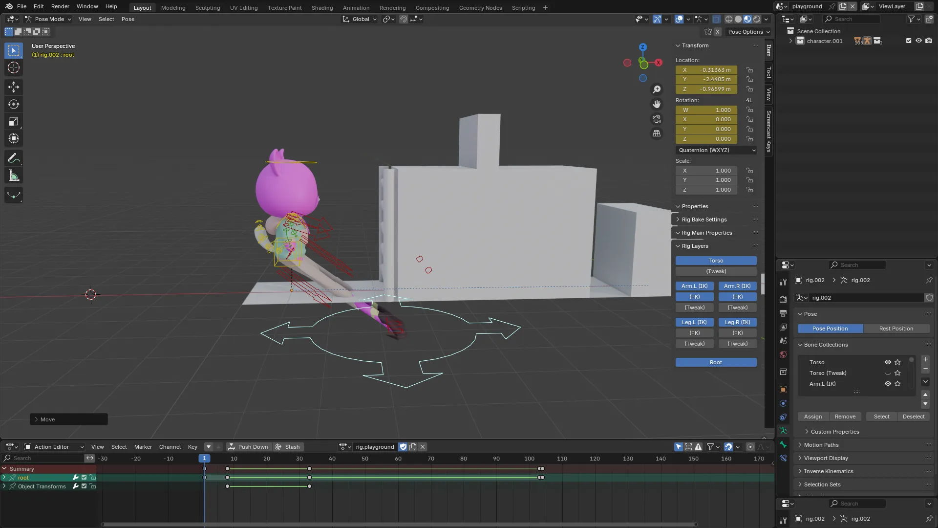The height and width of the screenshot is (528, 938).
Task: Activate the Rotate tool
Action: pos(14,104)
